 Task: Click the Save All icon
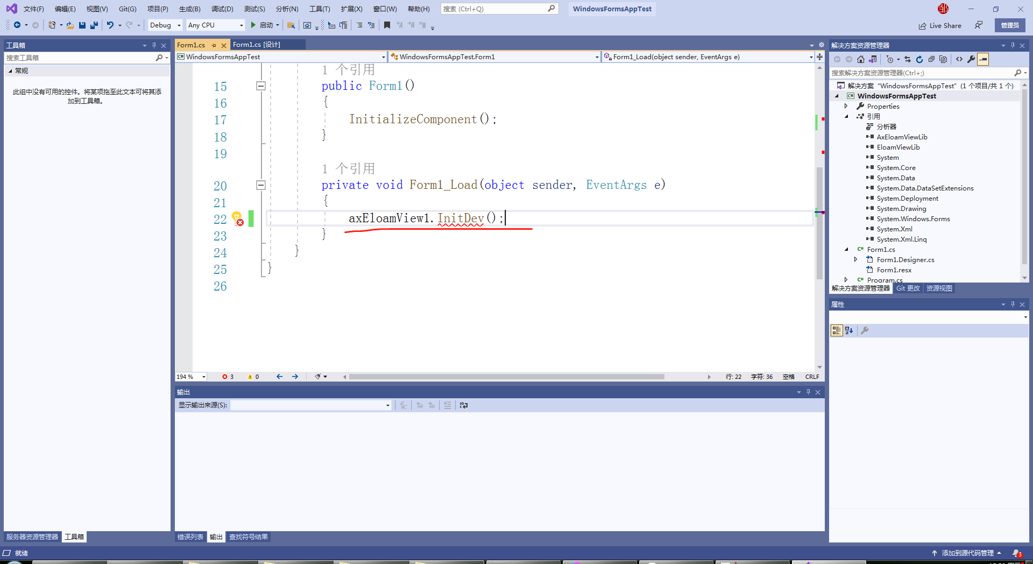point(94,25)
